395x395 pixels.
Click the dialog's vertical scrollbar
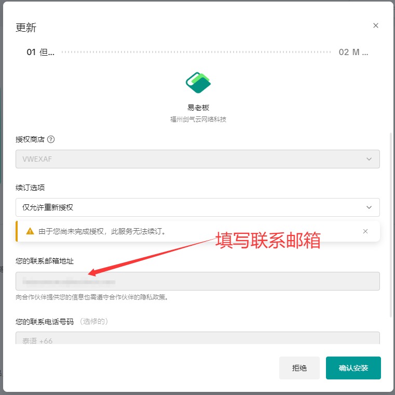[391, 225]
